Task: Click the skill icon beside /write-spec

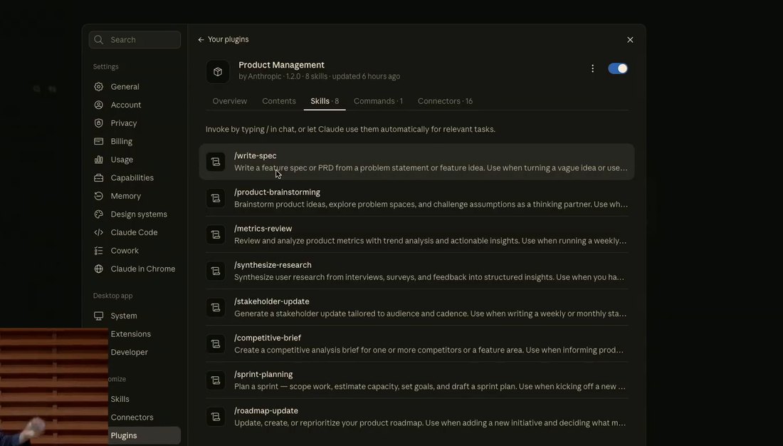Action: 216,162
